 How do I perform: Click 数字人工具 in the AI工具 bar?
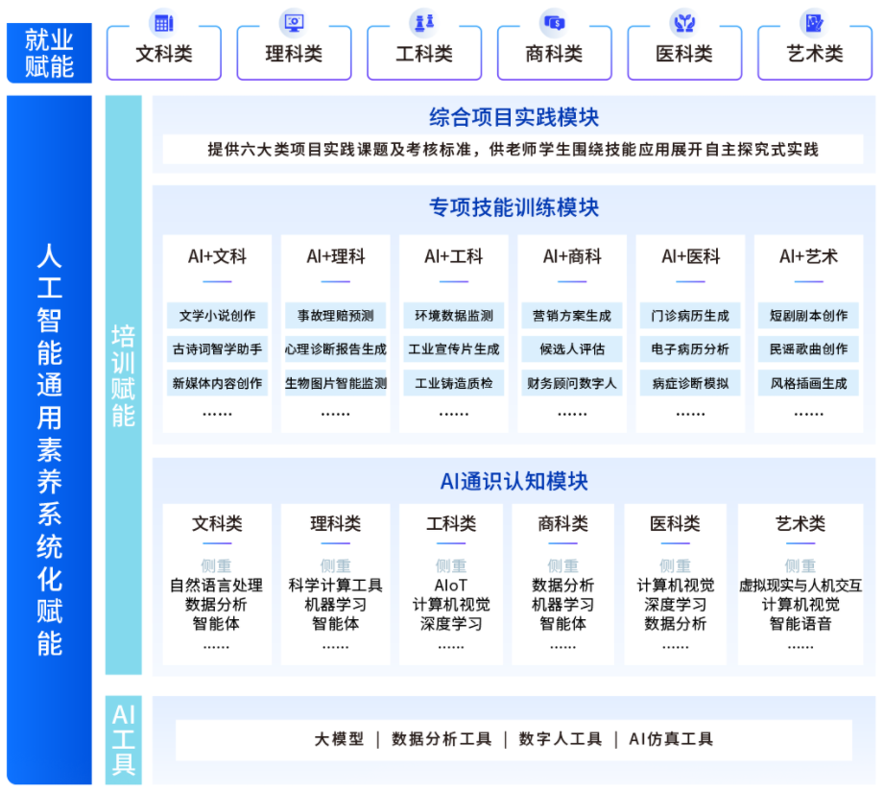click(561, 739)
